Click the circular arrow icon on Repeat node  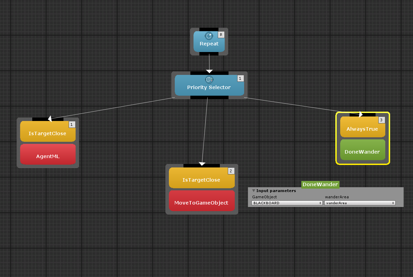click(209, 36)
